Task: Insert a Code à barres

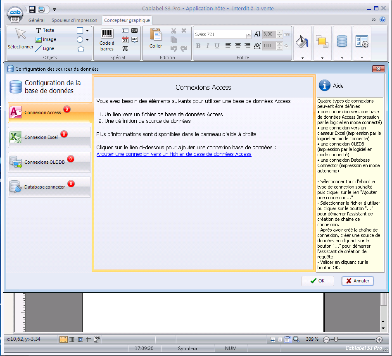Action: click(x=107, y=40)
